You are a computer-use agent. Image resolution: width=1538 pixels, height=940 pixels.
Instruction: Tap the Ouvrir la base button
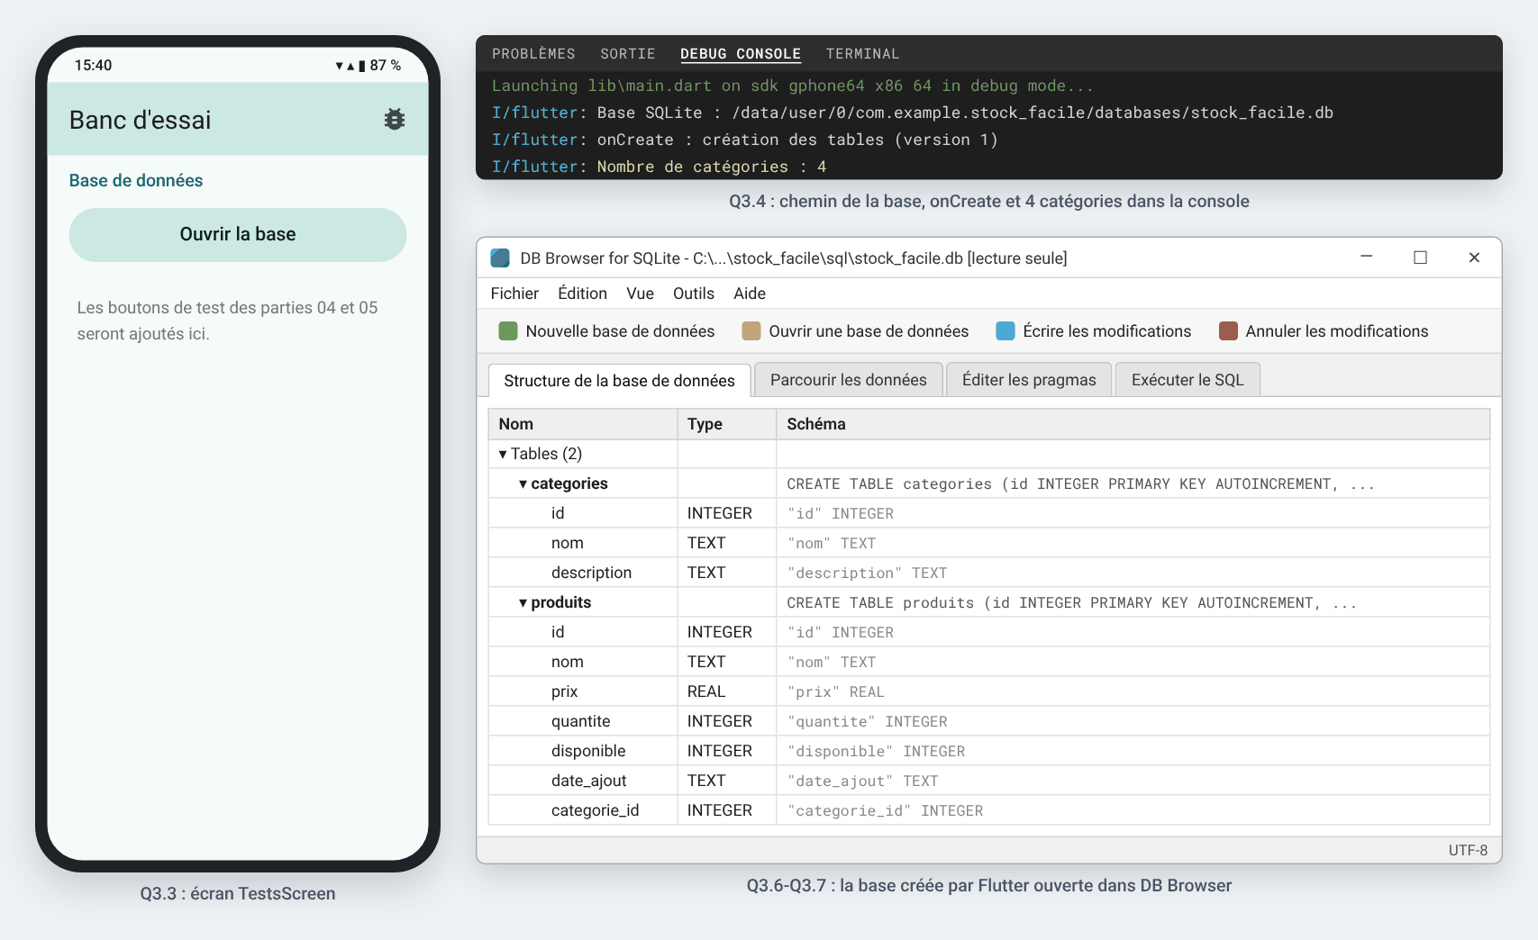(238, 235)
